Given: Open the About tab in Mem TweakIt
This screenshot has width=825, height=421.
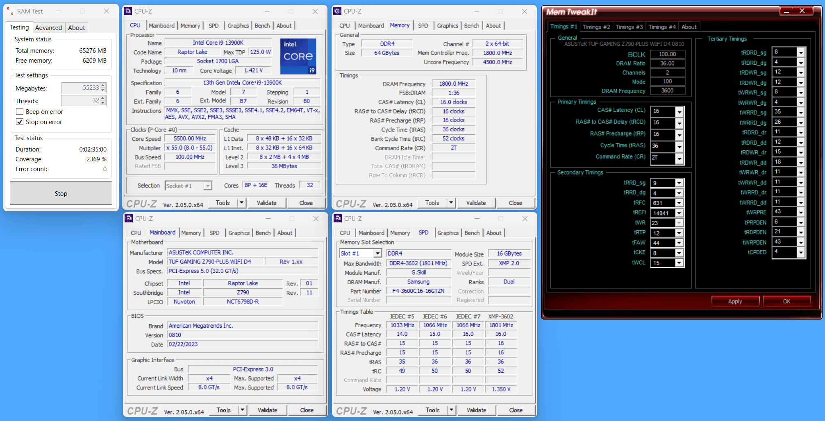Looking at the screenshot, I should [x=689, y=27].
